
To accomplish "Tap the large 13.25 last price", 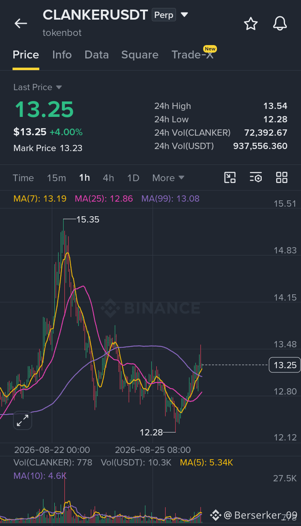I will coord(44,109).
